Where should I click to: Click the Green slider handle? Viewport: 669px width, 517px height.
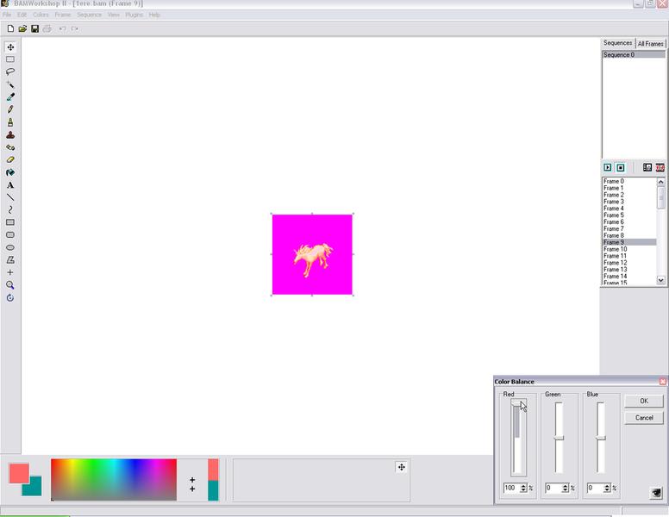(x=559, y=438)
